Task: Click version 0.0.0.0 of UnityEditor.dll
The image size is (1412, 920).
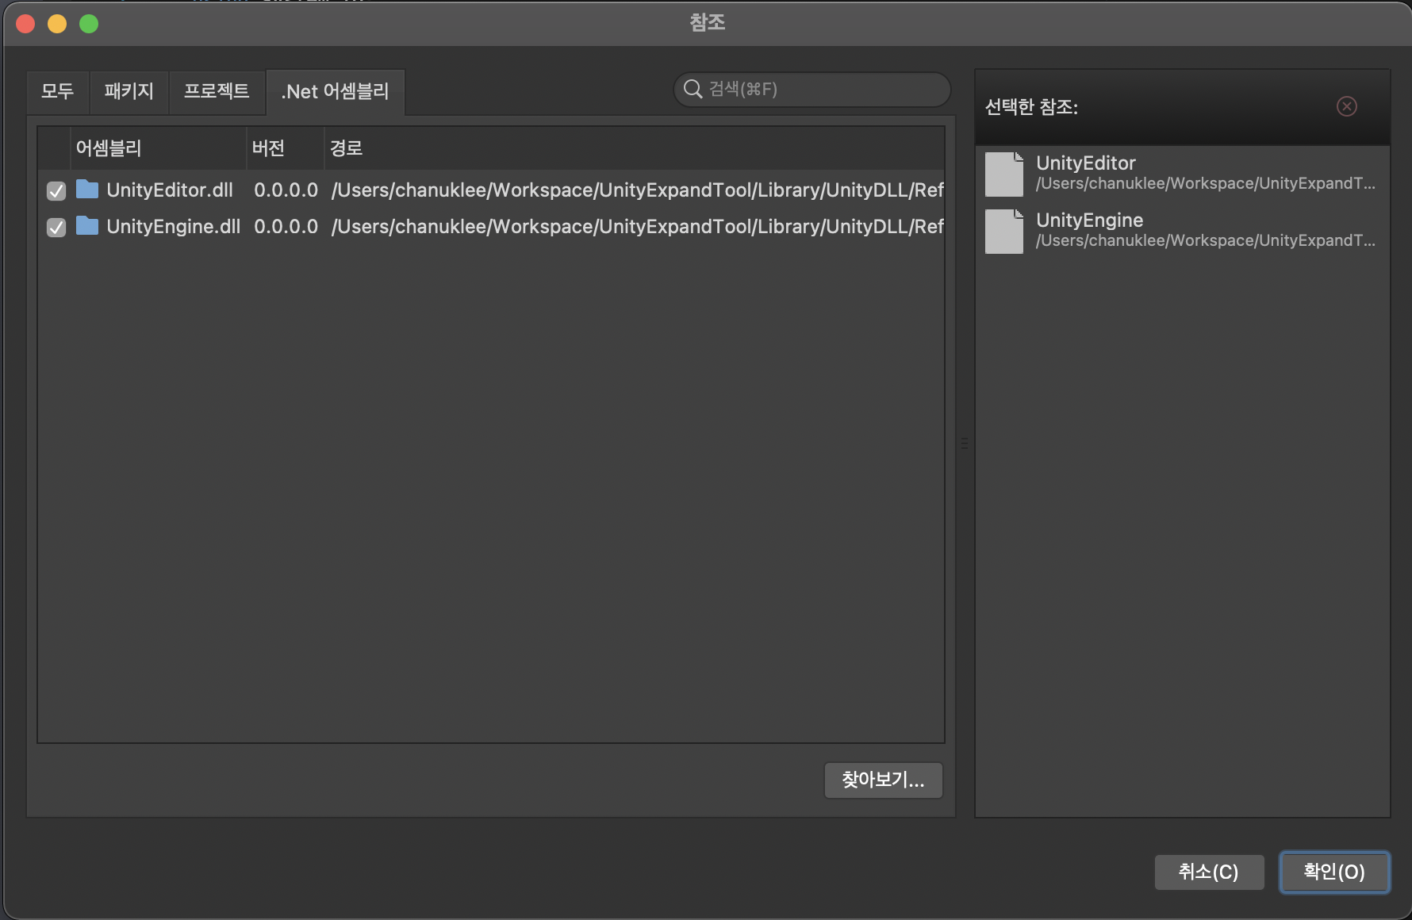Action: pyautogui.click(x=286, y=190)
